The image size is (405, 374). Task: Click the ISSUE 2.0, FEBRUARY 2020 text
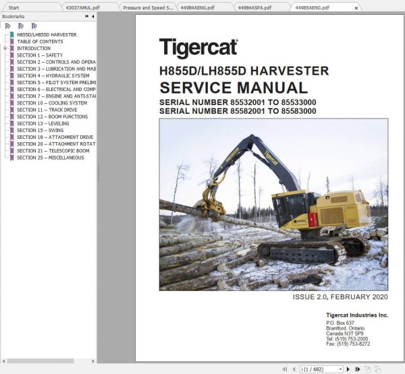coord(340,297)
